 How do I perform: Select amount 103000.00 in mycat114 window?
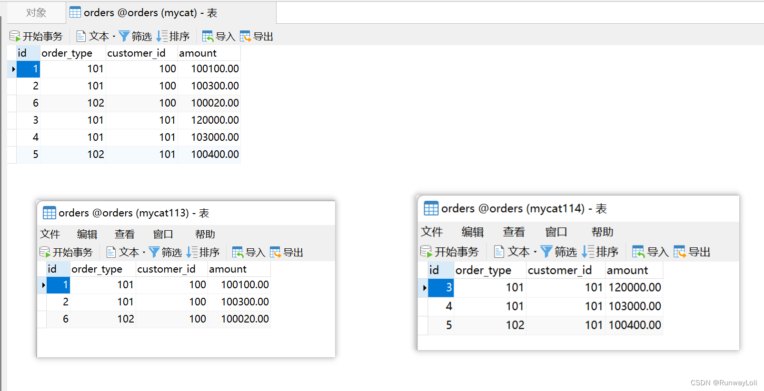634,307
